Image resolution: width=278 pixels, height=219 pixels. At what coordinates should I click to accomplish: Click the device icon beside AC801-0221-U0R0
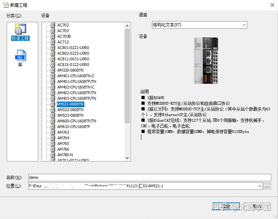[x=53, y=48]
